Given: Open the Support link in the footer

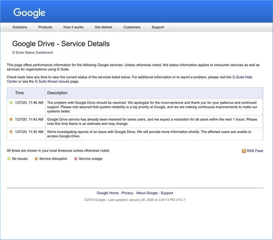Looking at the screenshot, I should pos(167,193).
